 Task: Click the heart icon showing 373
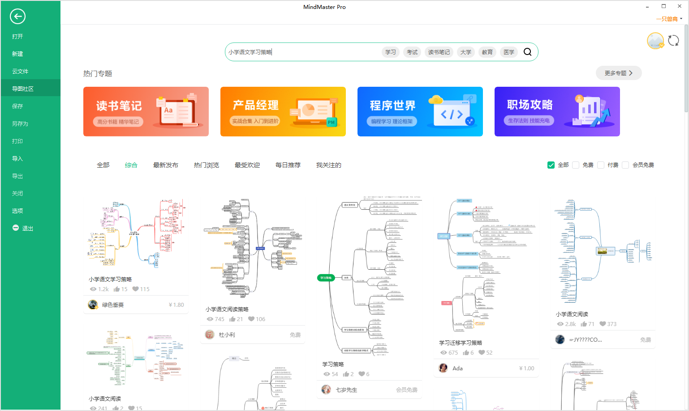(603, 324)
